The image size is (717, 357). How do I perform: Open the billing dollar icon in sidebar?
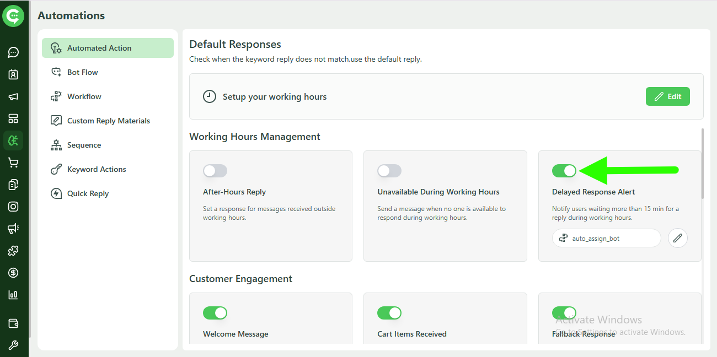coord(13,272)
